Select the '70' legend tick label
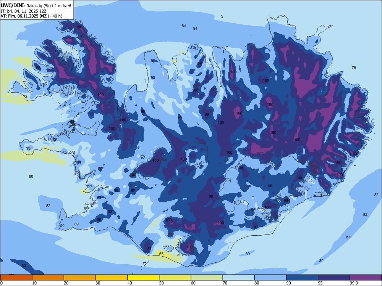 click(x=225, y=283)
